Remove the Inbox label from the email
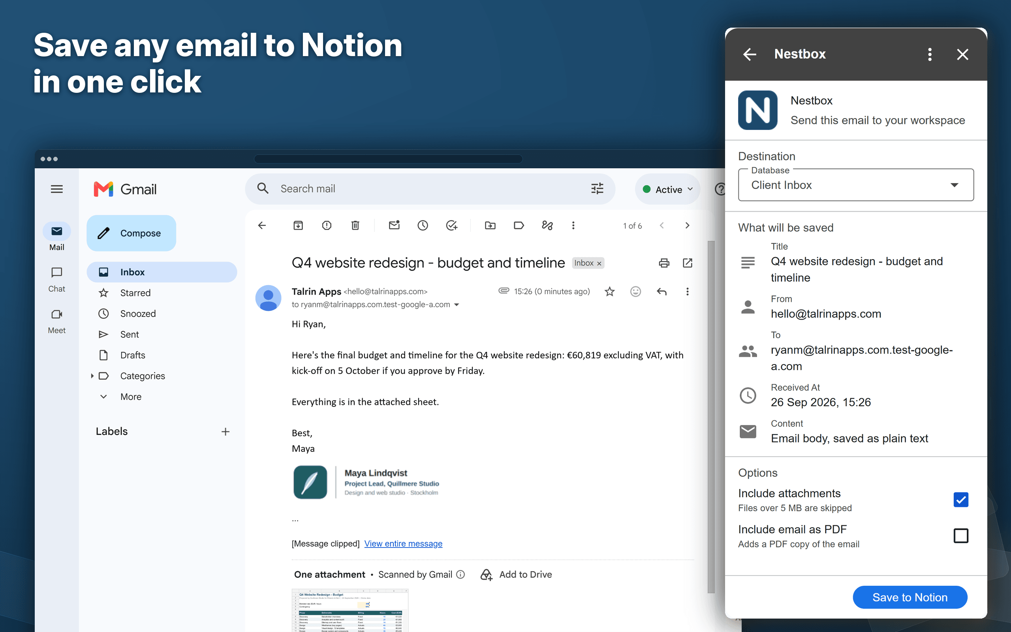Viewport: 1011px width, 632px height. click(599, 263)
